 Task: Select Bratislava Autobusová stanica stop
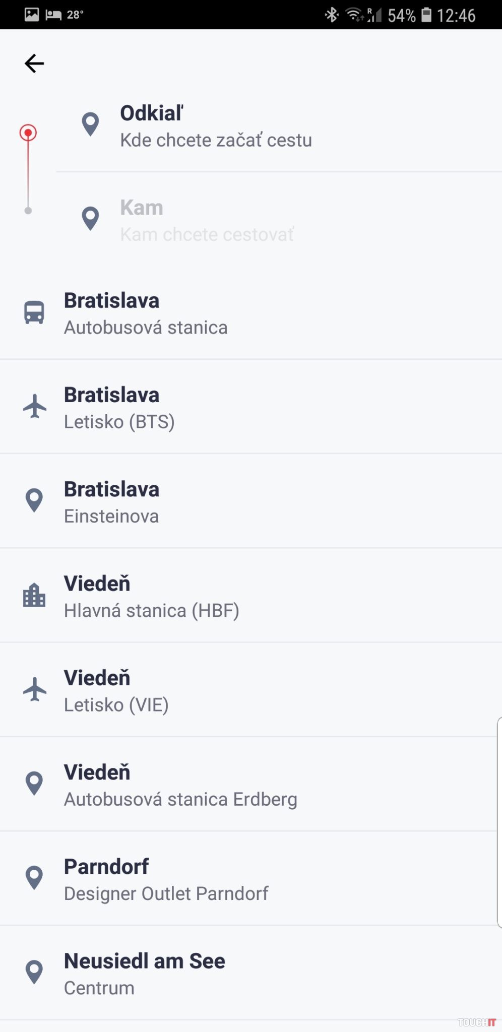(146, 313)
